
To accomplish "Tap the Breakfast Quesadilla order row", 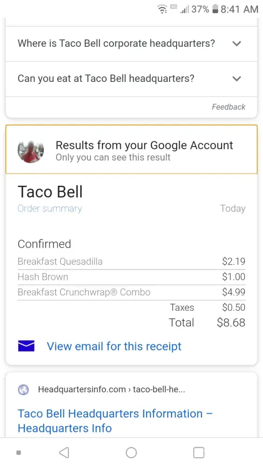I will click(x=131, y=262).
